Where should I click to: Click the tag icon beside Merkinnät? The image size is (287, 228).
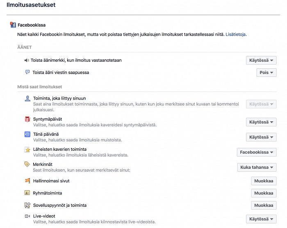coord(27,164)
